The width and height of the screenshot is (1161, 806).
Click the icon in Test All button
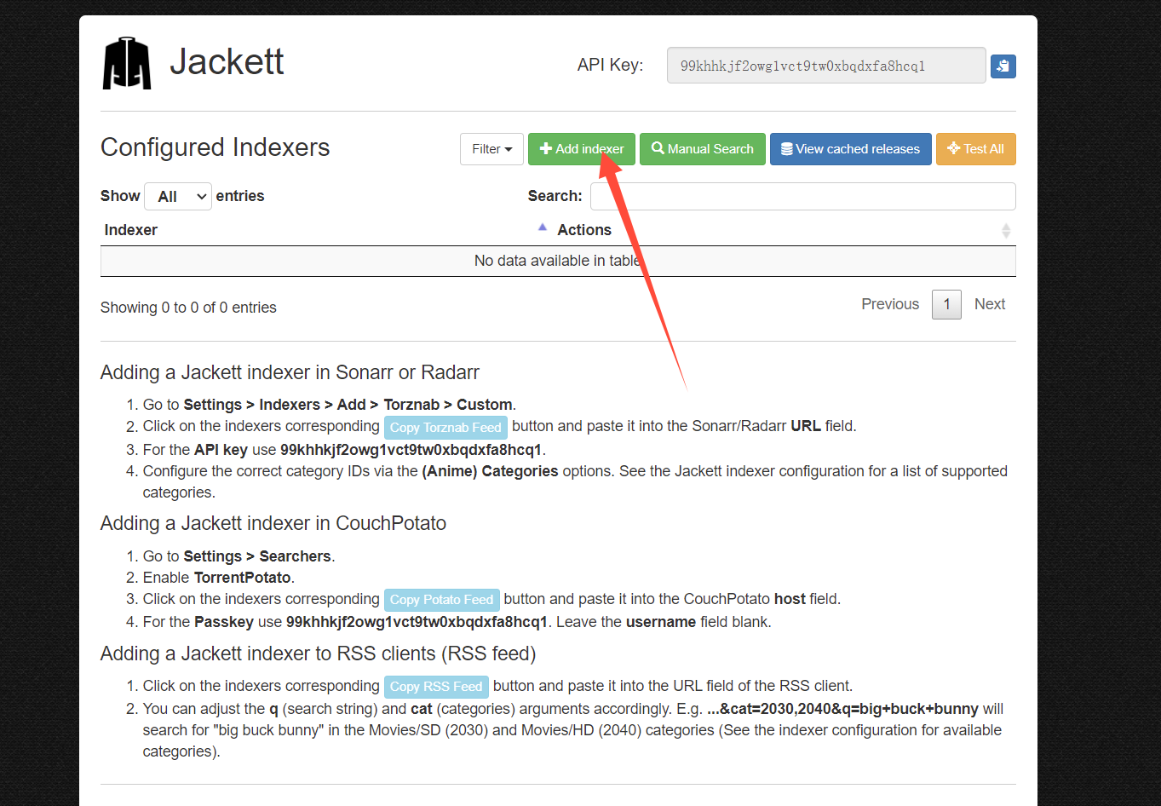click(954, 148)
